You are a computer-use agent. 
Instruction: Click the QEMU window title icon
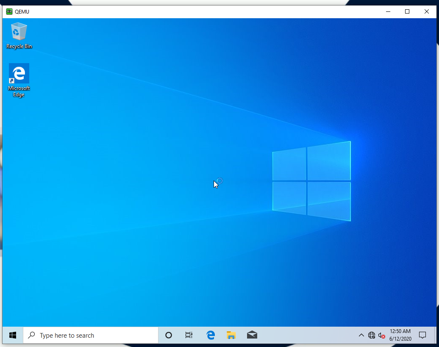(x=9, y=11)
